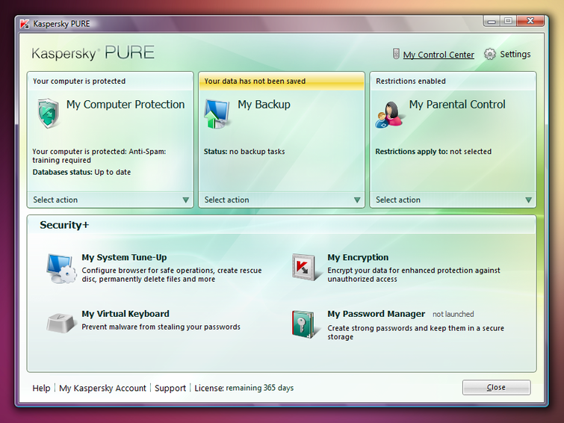Open Support link
Screen dimensions: 564x423
[x=170, y=388]
